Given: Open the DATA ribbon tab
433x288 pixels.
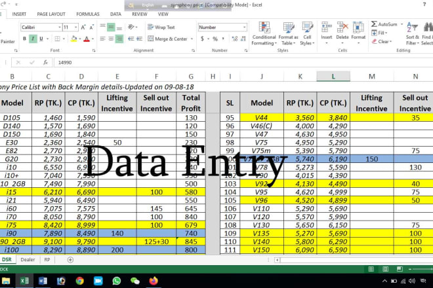Looking at the screenshot, I should point(115,14).
